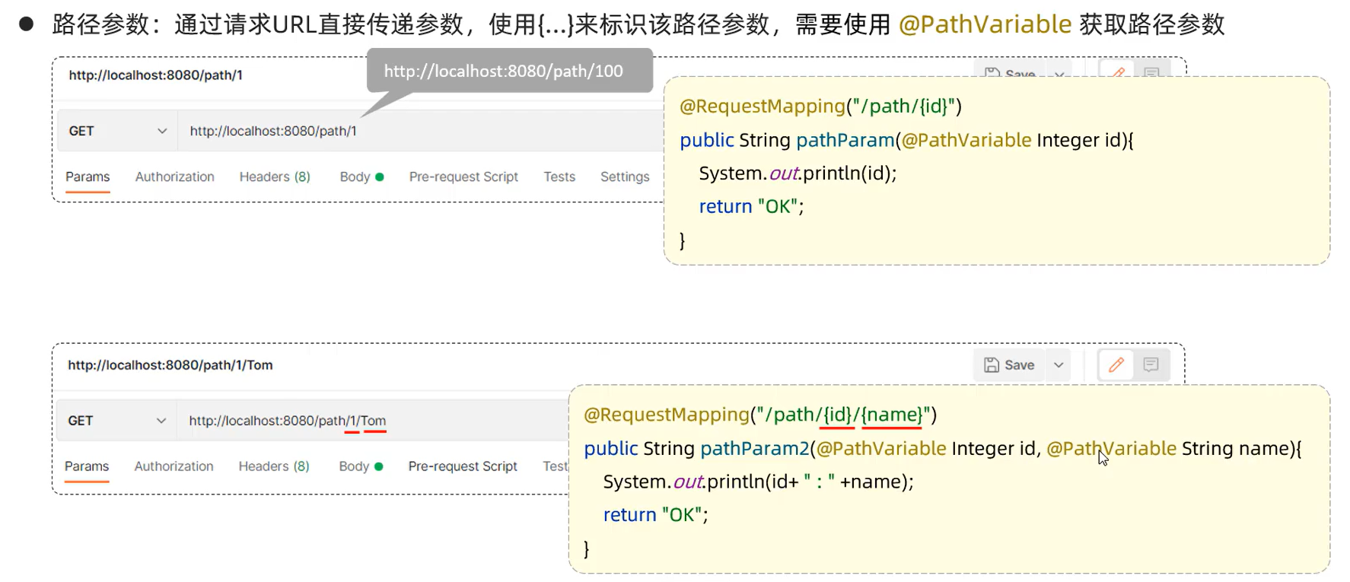The width and height of the screenshot is (1350, 582).
Task: Open the comment icon in lower request
Action: [1151, 365]
